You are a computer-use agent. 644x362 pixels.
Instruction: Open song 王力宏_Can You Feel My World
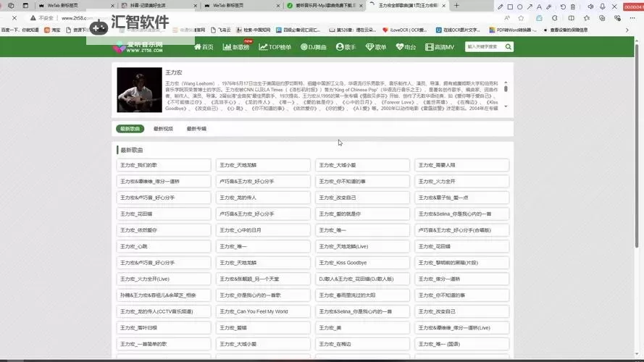pyautogui.click(x=263, y=311)
